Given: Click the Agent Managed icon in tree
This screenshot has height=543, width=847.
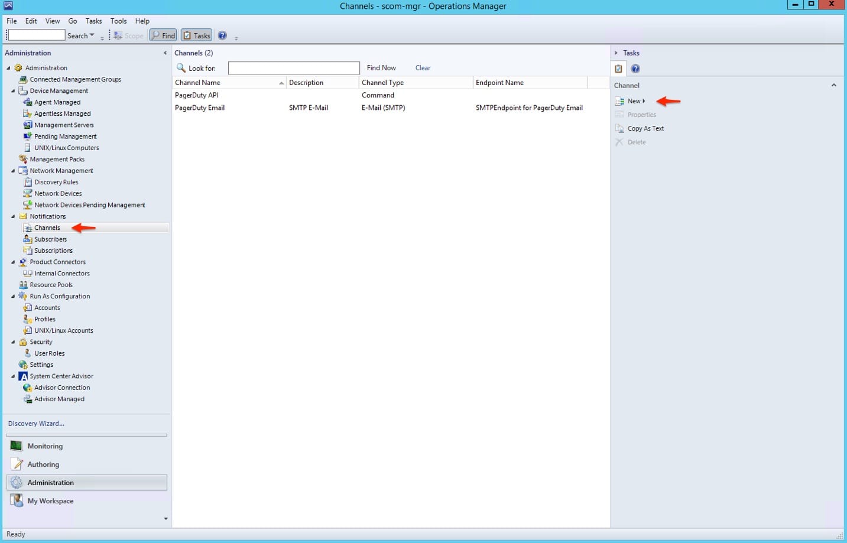Looking at the screenshot, I should (27, 102).
